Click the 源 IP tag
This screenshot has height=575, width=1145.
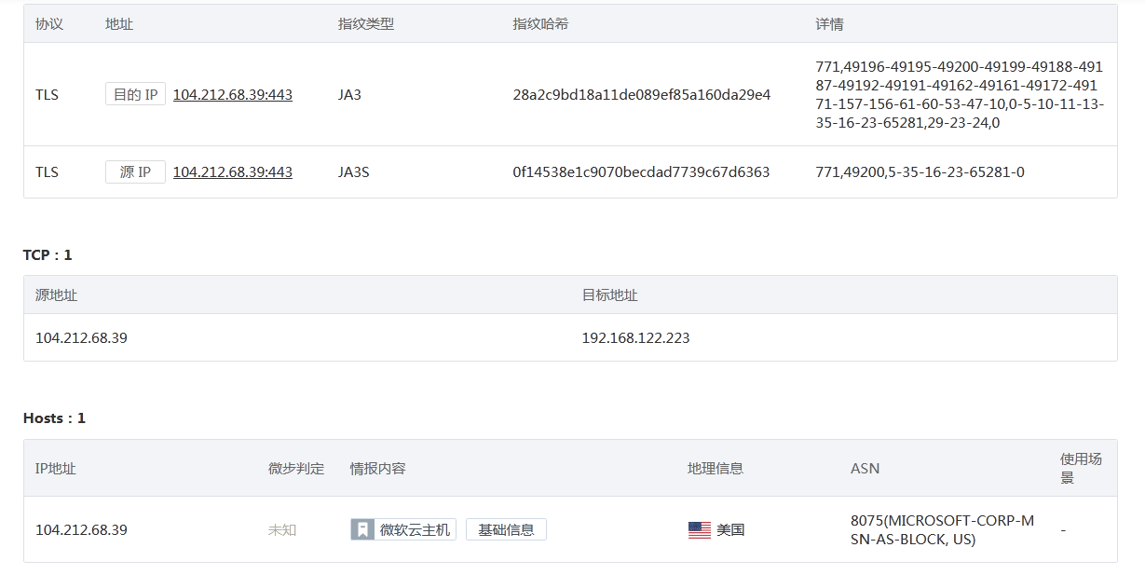[135, 171]
